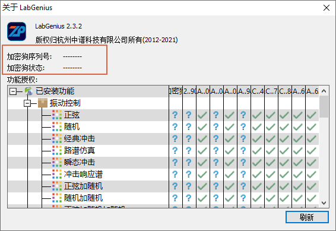
Task: Select the 随机 feature label
Action: (x=72, y=127)
